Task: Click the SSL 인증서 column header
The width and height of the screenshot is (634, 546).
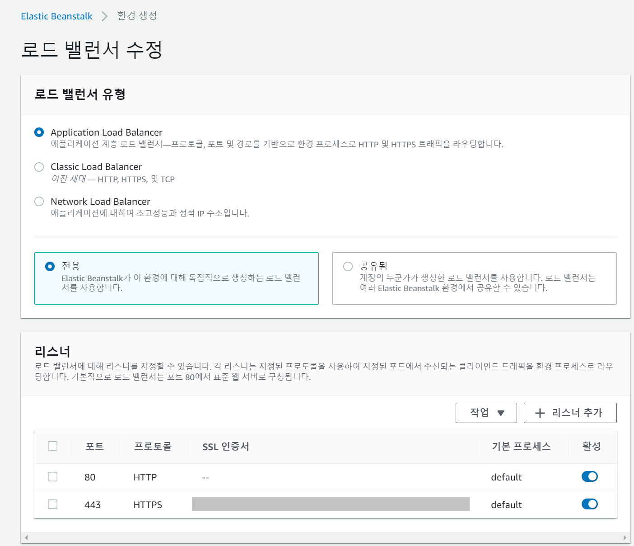Action: click(226, 447)
